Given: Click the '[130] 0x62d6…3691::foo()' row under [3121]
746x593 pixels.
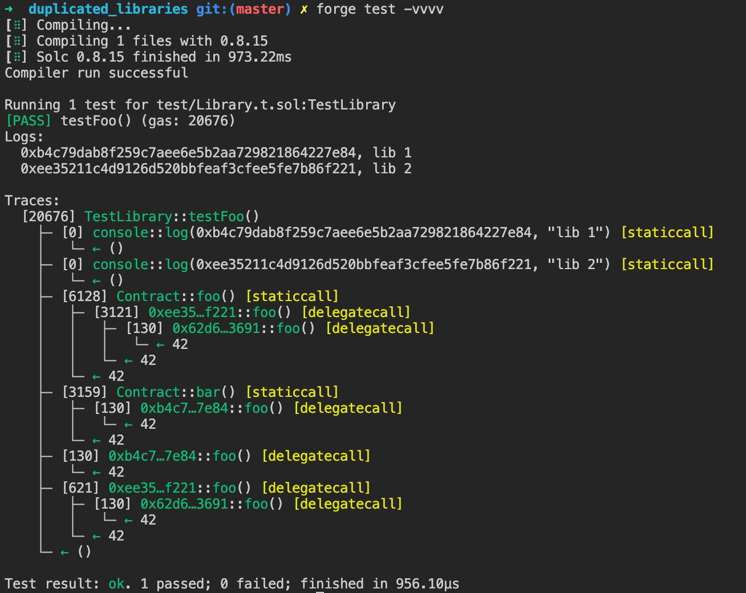Looking at the screenshot, I should (280, 328).
